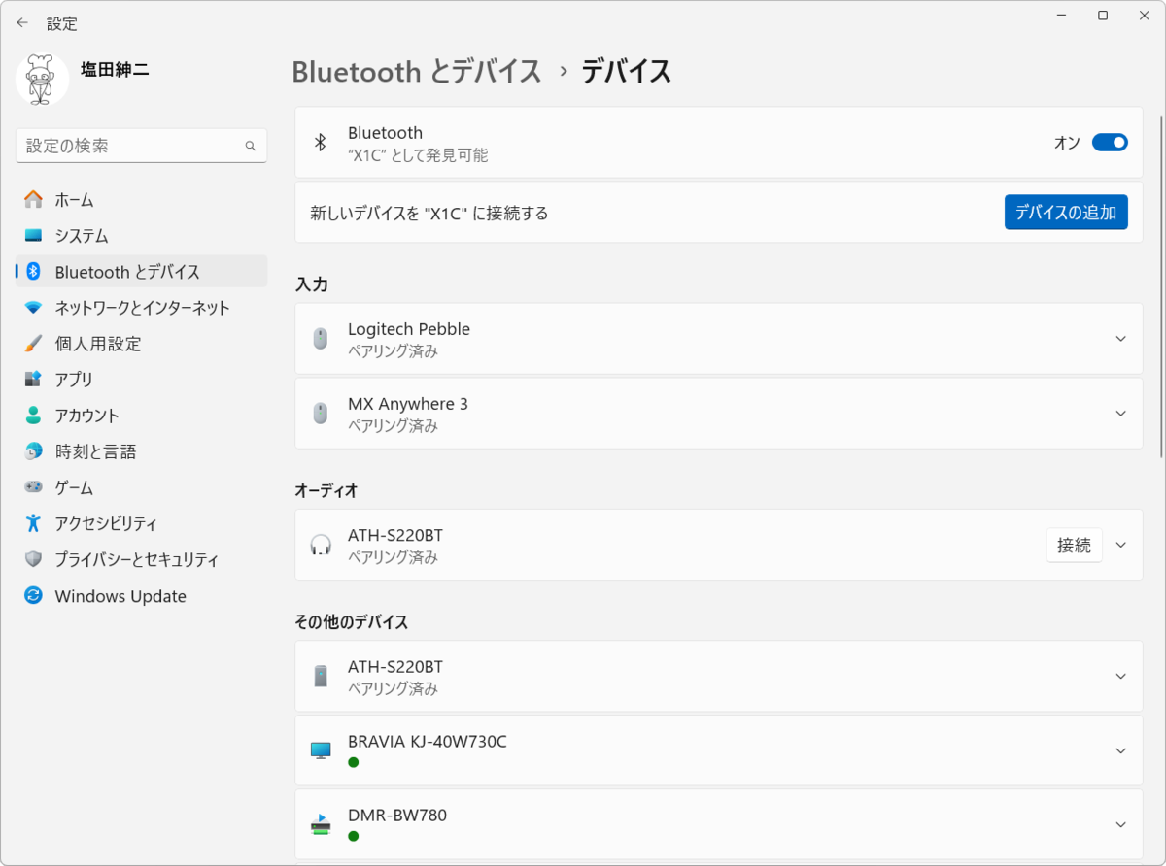Expand the MX Anywhere 3 entry

click(1119, 413)
